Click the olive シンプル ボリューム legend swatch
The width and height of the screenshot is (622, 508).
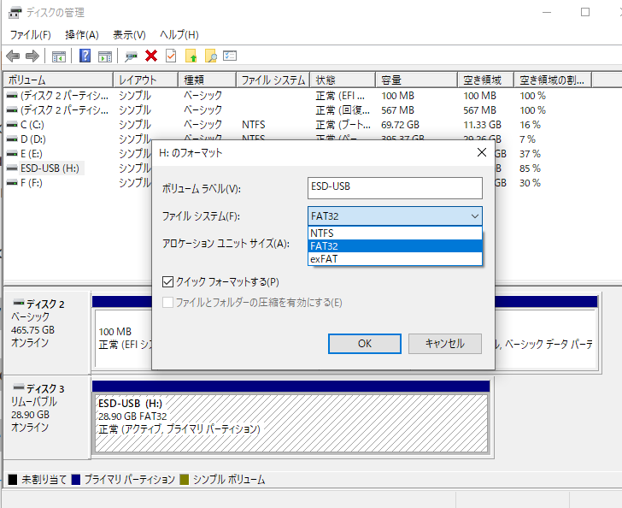[x=184, y=480]
